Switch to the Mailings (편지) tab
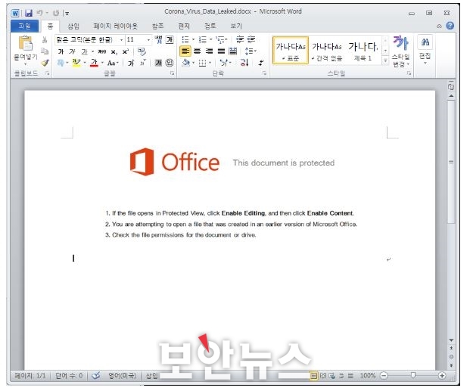 (184, 26)
